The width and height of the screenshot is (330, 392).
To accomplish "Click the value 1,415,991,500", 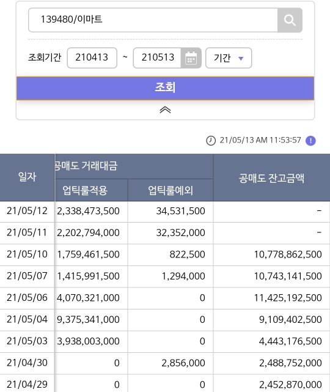I will pos(88,276).
